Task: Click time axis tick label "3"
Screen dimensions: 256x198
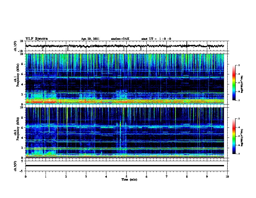Action: pyautogui.click(x=86, y=177)
